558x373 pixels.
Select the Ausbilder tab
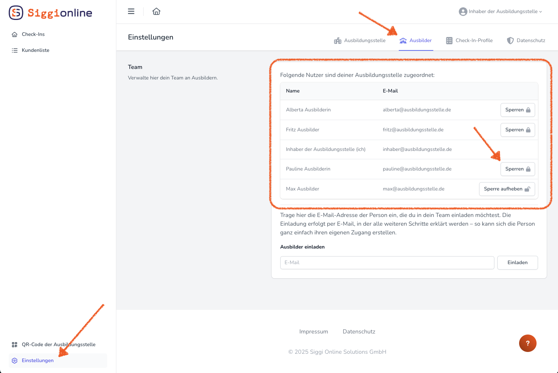tap(416, 41)
